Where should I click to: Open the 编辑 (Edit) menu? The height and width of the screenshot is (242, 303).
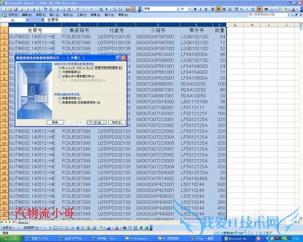tap(27, 15)
